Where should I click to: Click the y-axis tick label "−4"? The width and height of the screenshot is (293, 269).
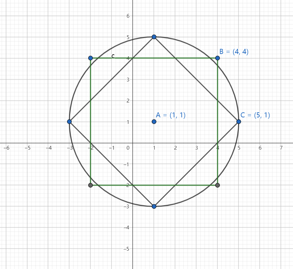(x=126, y=228)
